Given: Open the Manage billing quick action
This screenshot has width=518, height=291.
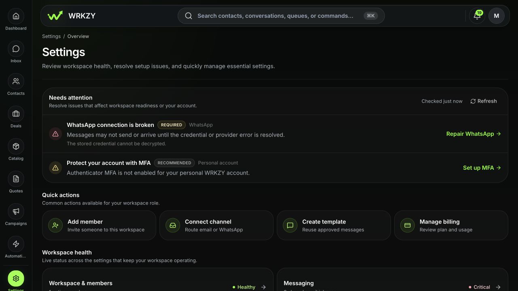Looking at the screenshot, I should click(x=451, y=226).
